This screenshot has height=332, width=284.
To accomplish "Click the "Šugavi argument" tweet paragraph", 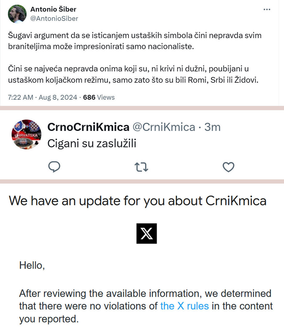I will [135, 41].
